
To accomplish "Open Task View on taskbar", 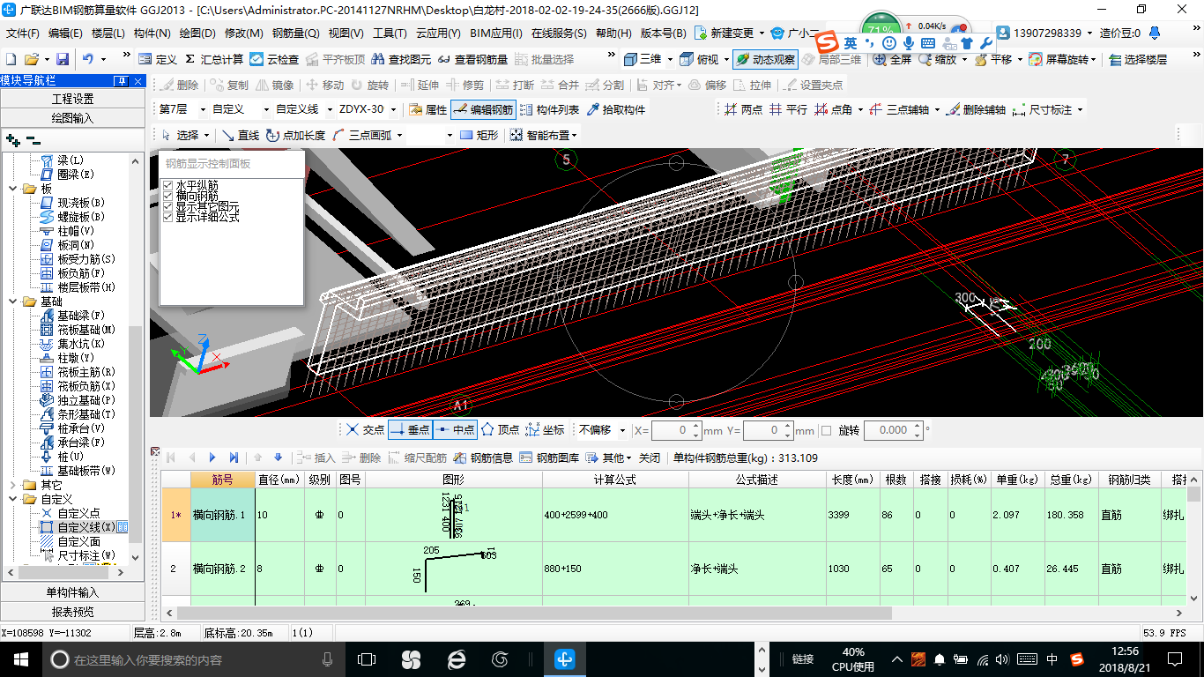I will tap(367, 658).
